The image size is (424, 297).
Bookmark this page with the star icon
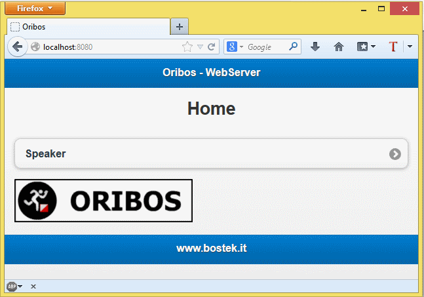[x=187, y=47]
